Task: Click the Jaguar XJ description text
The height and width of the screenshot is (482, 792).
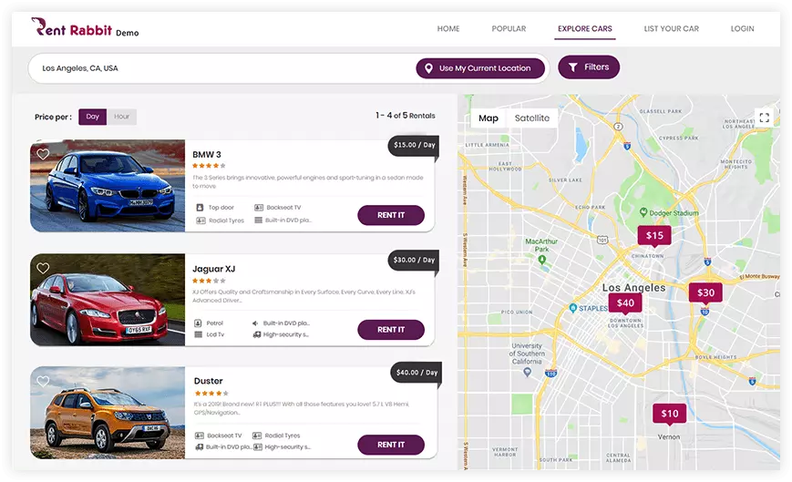Action: point(303,296)
